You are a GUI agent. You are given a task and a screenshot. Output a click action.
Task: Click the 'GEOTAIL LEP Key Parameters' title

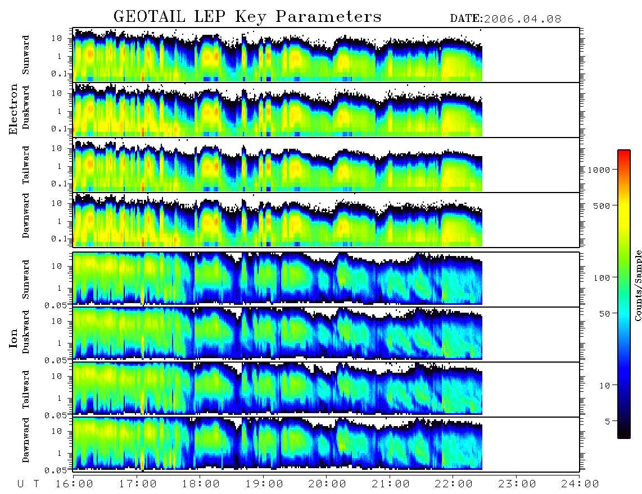click(247, 16)
